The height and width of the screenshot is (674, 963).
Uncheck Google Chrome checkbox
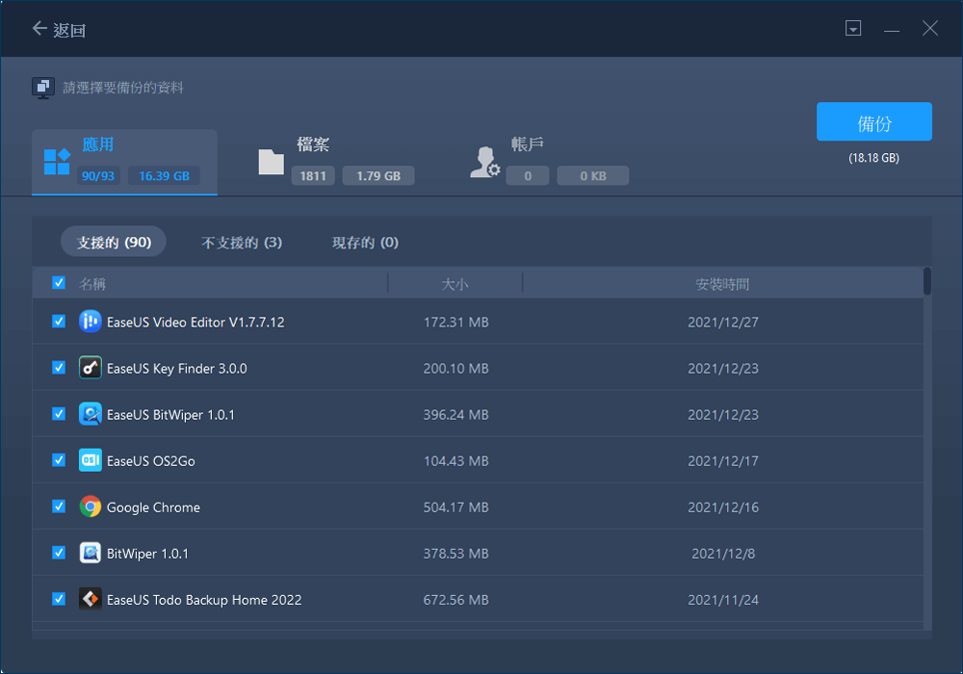pyautogui.click(x=59, y=506)
